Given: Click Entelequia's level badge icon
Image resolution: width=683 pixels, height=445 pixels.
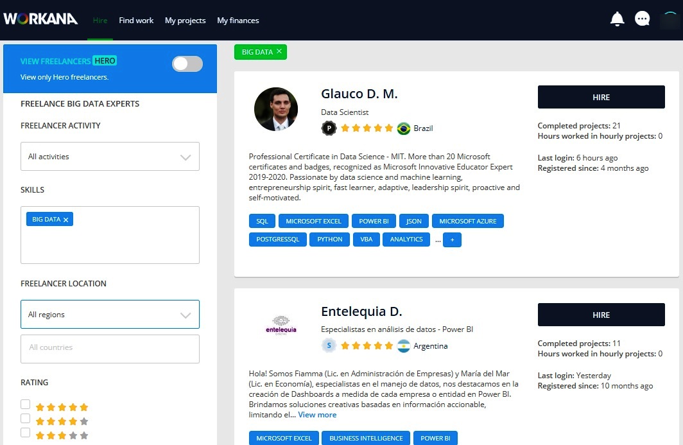Looking at the screenshot, I should 329,345.
